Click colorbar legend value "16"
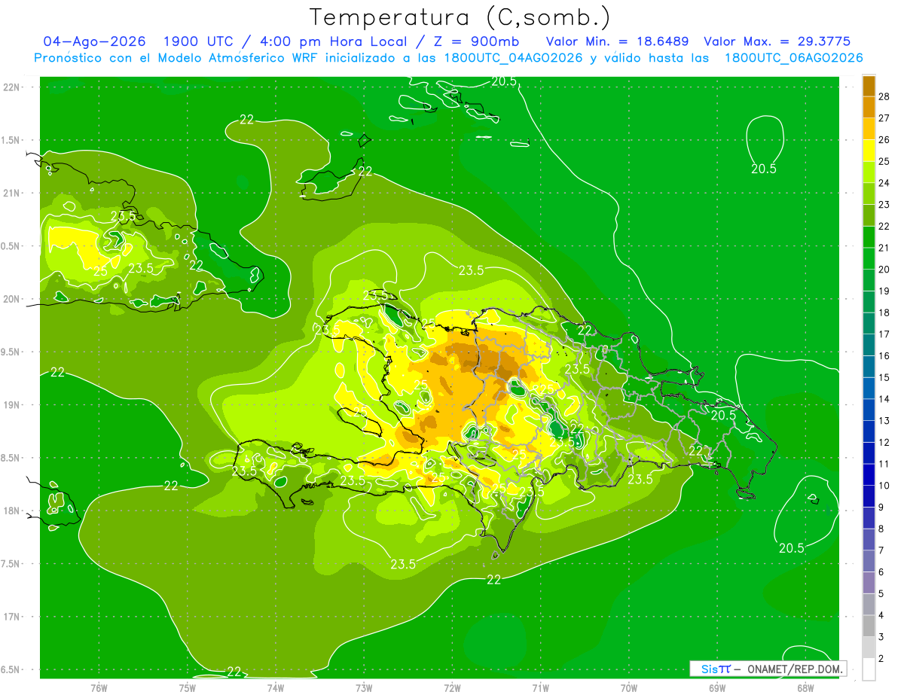The image size is (904, 698). (x=884, y=356)
